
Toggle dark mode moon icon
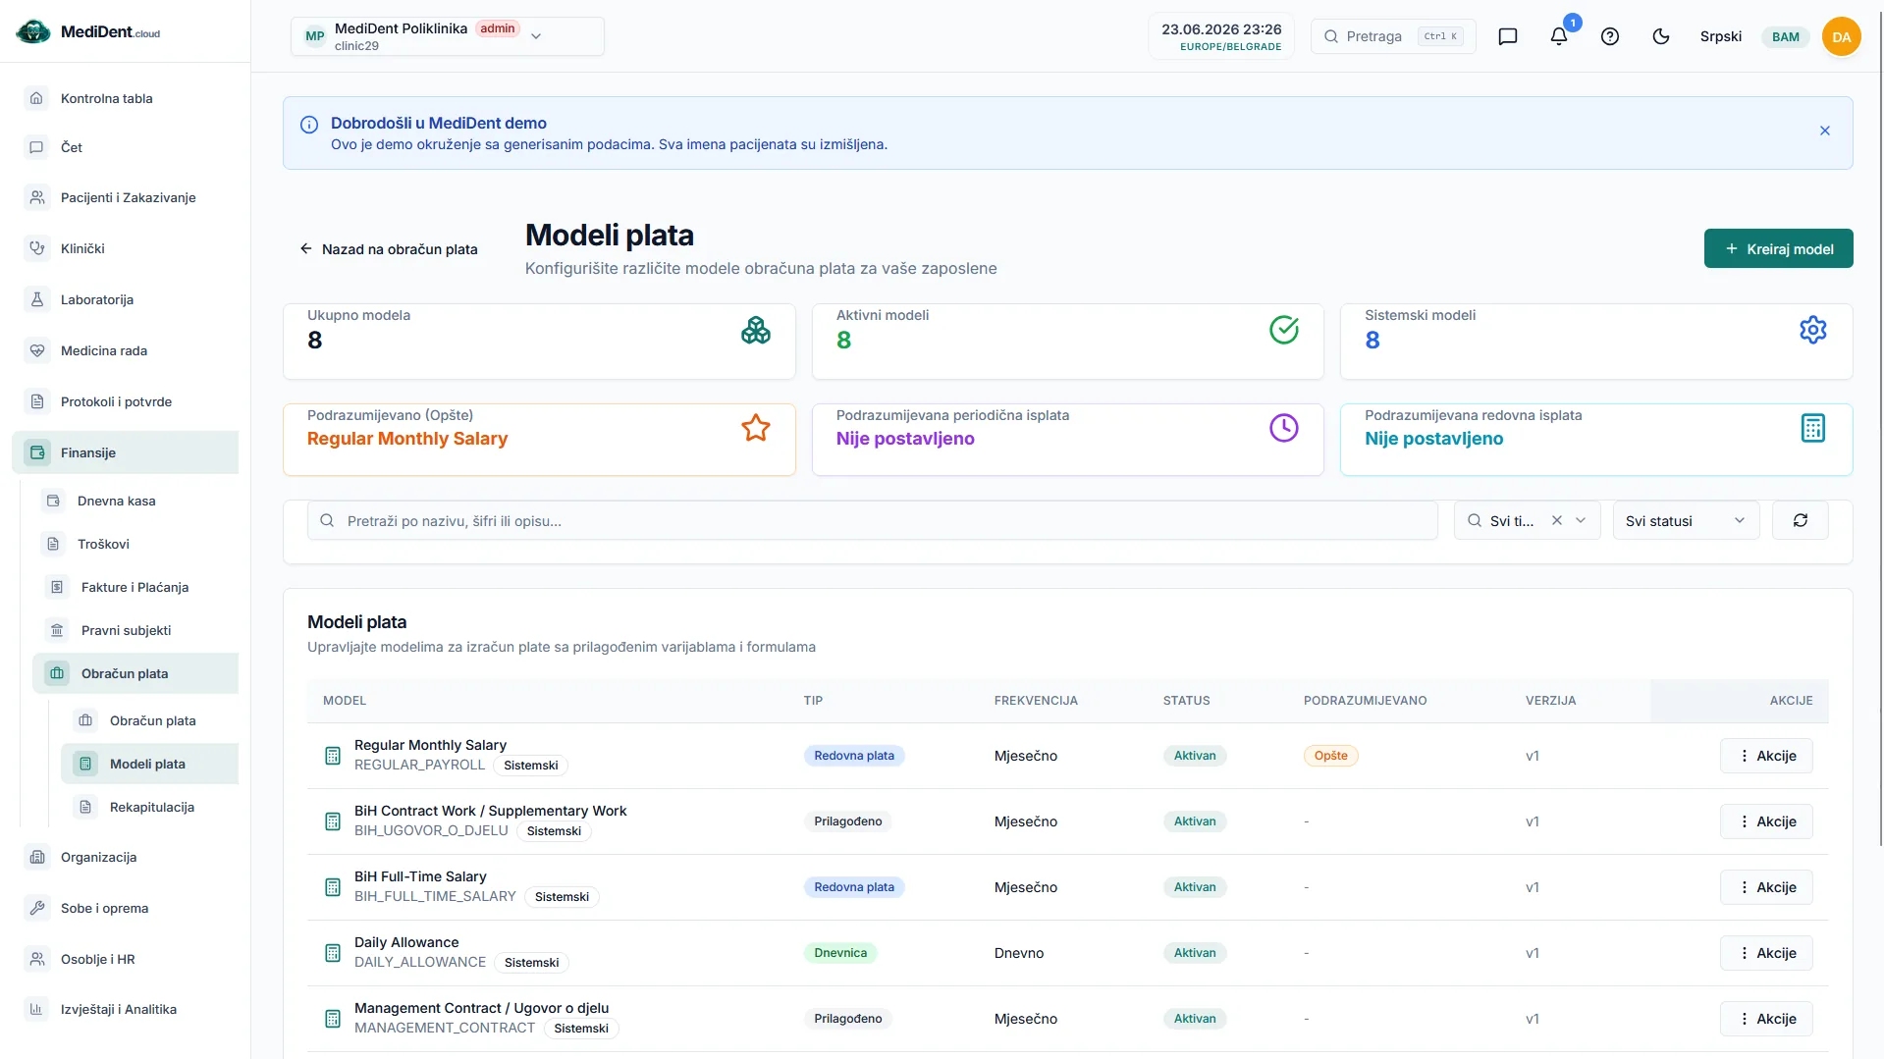1661,36
